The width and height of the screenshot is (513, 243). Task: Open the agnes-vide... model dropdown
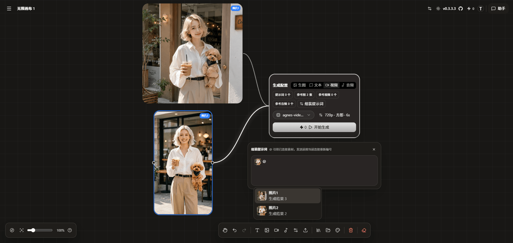click(x=293, y=115)
